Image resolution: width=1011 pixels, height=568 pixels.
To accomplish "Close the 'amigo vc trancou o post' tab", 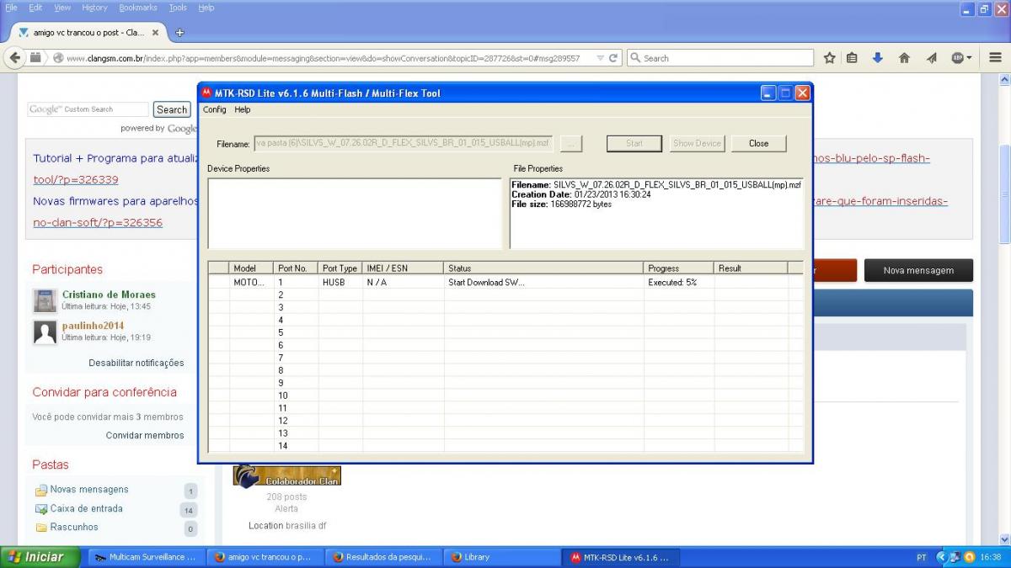I will coord(155,33).
